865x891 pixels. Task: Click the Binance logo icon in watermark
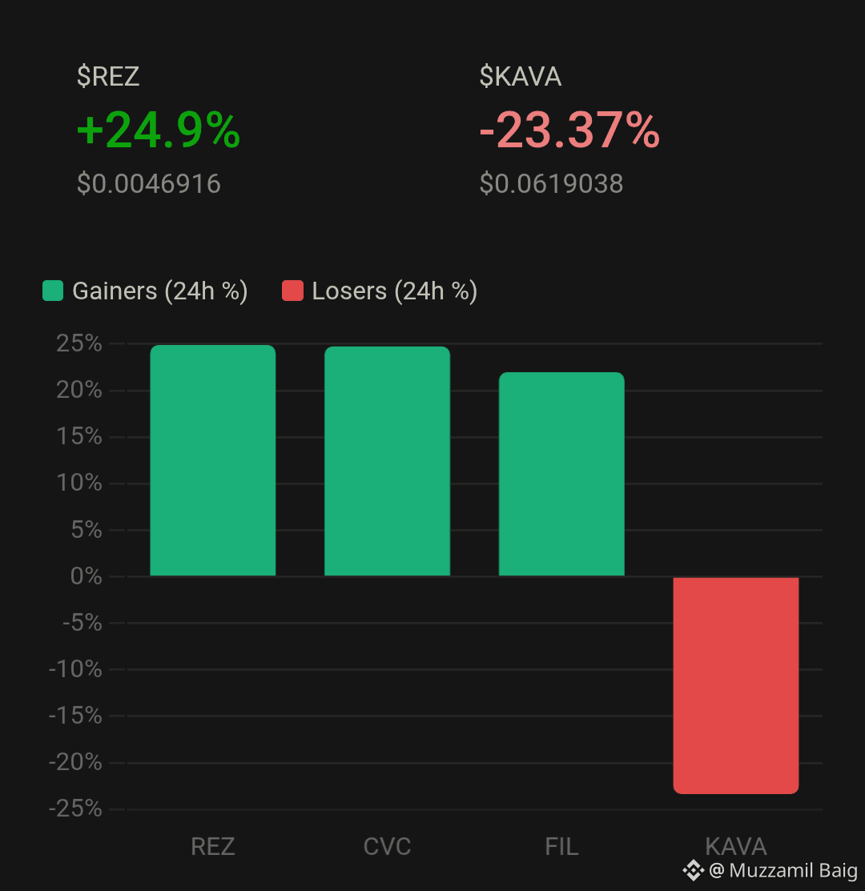[x=694, y=870]
